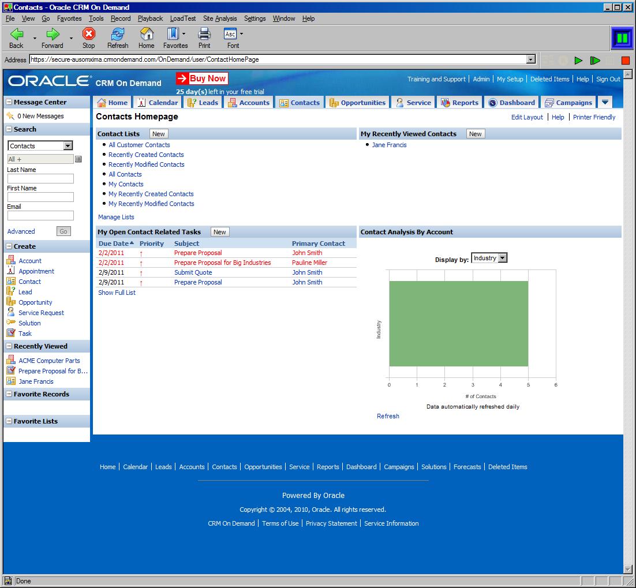Open the Favorites toolbar dropdown arrow
Image resolution: width=636 pixels, height=588 pixels.
[x=184, y=34]
